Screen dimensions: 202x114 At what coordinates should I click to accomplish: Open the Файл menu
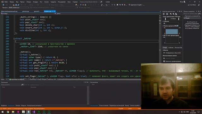[6, 2]
